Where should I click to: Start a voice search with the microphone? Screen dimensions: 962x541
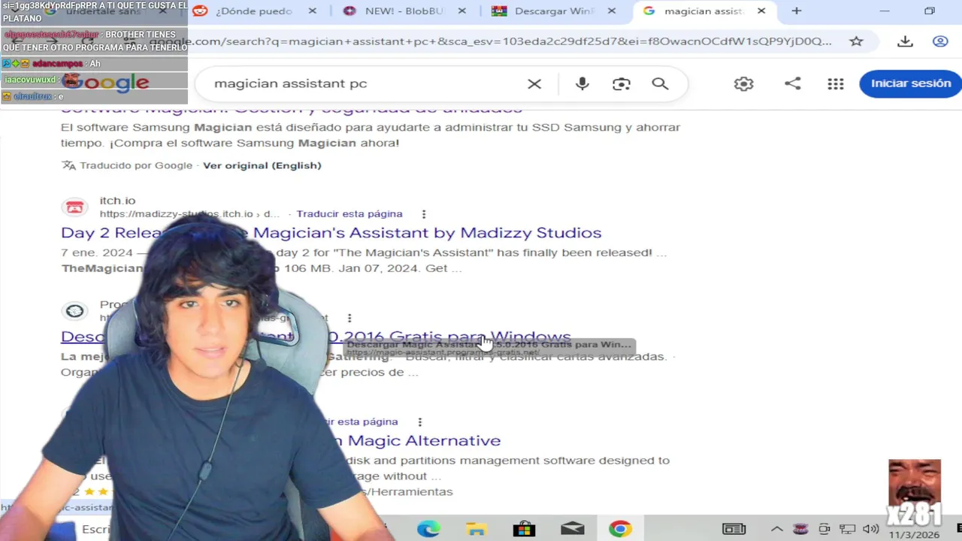point(582,83)
